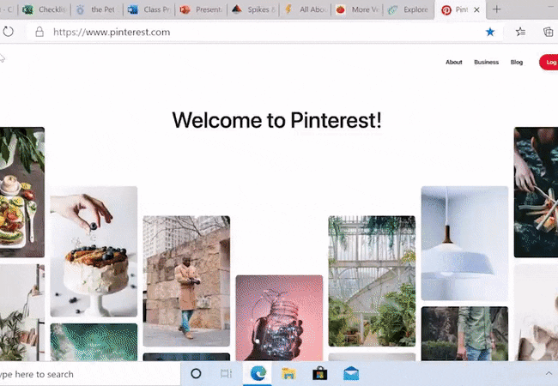Open the Mail app from taskbar
Viewport: 558px width, 386px height.
[351, 373]
